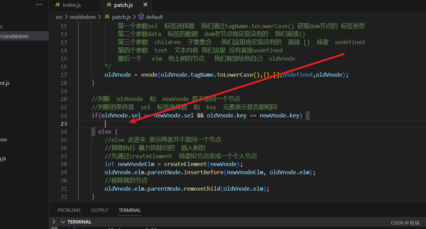Click the default symbol label in the breadcrumb
This screenshot has width=426, height=229.
(155, 16)
